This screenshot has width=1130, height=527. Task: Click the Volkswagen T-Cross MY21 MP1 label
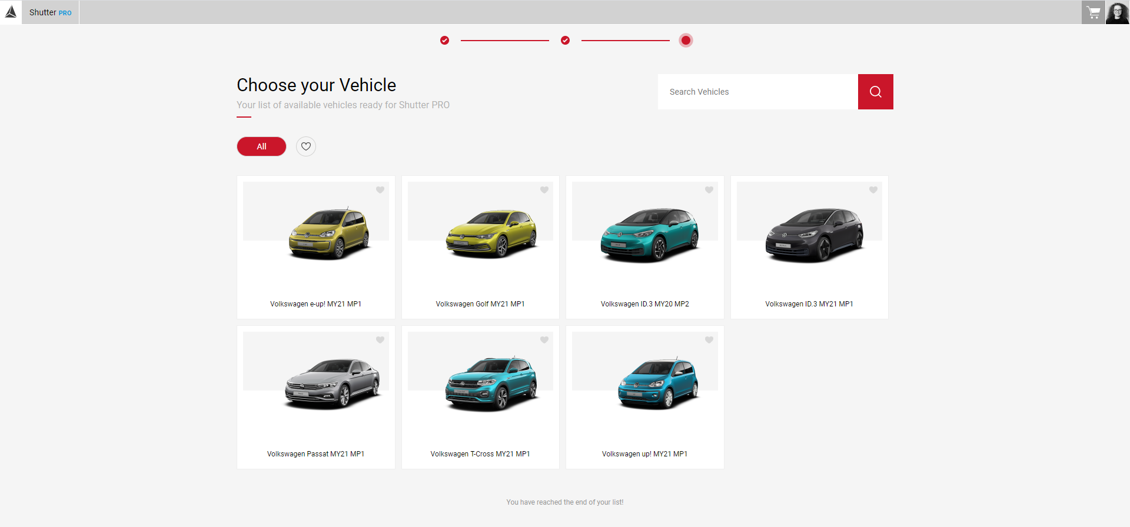click(x=480, y=454)
